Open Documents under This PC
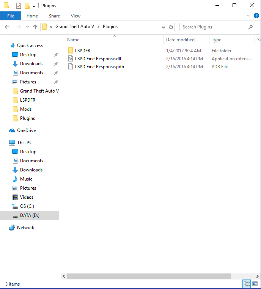Viewport: 261px width, 289px height. click(31, 161)
